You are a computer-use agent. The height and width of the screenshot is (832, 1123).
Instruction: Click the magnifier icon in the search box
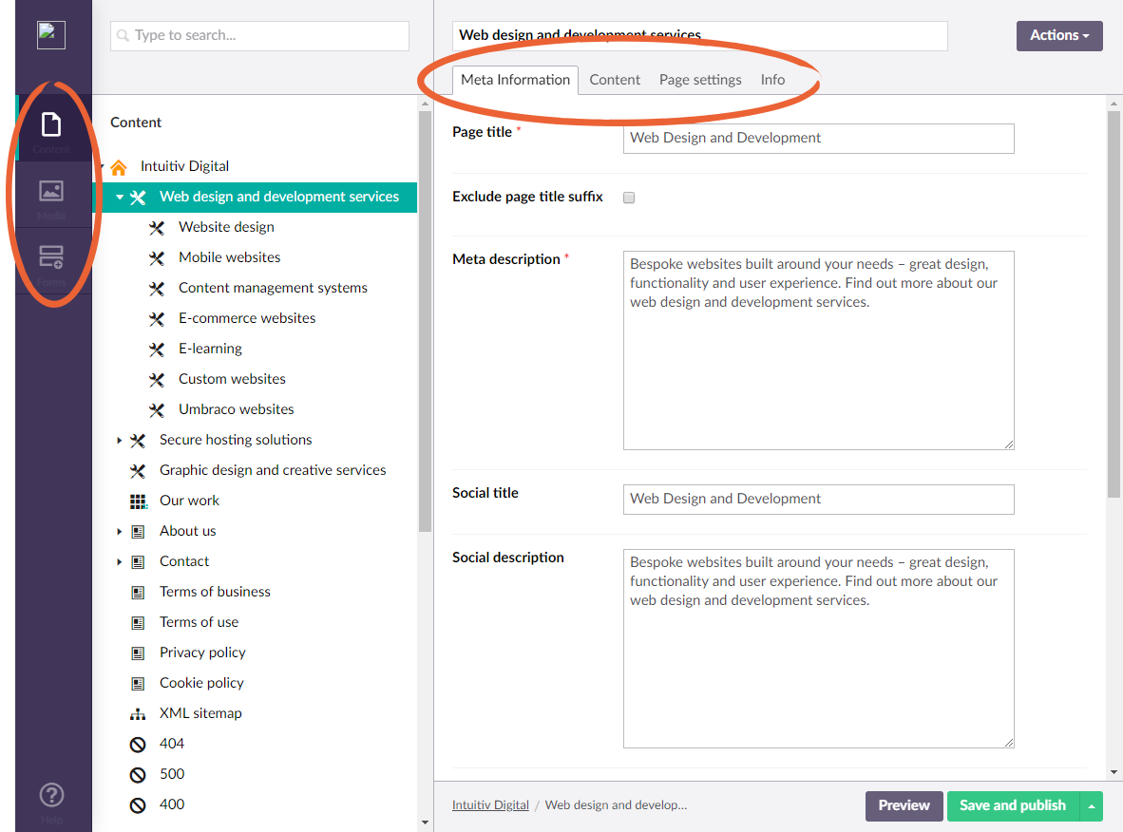click(x=124, y=35)
